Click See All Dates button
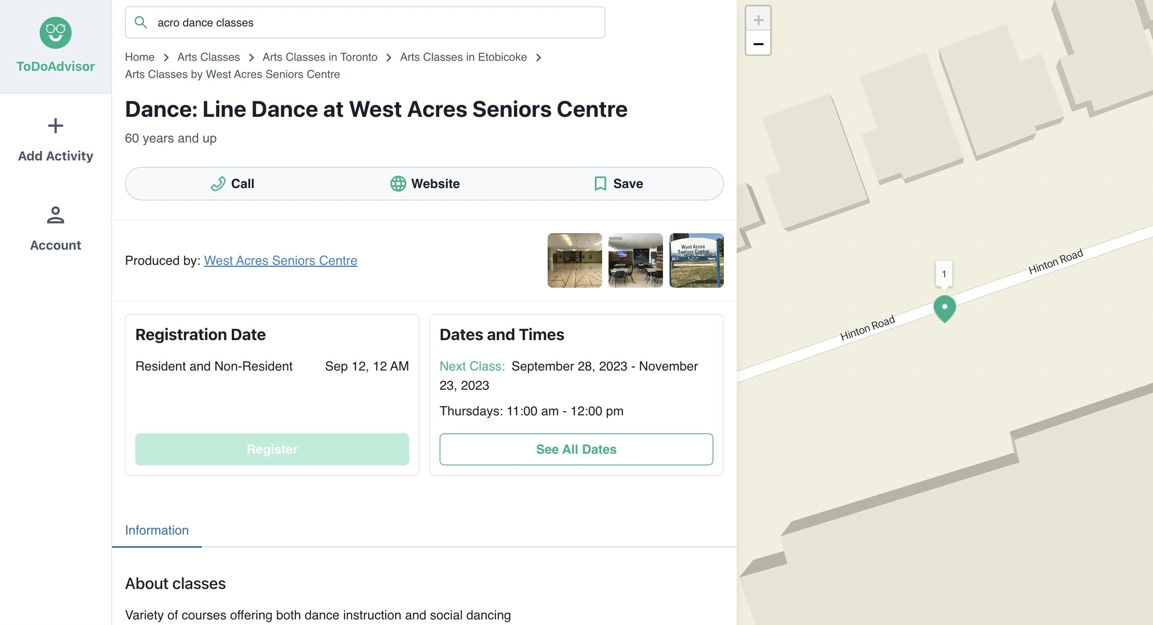The image size is (1153, 625). (x=576, y=449)
